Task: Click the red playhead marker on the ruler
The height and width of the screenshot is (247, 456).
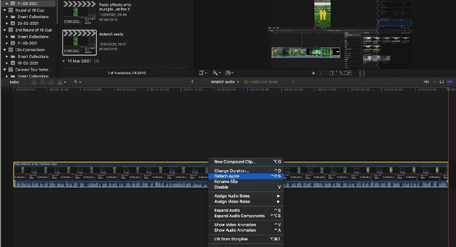Action: [448, 89]
